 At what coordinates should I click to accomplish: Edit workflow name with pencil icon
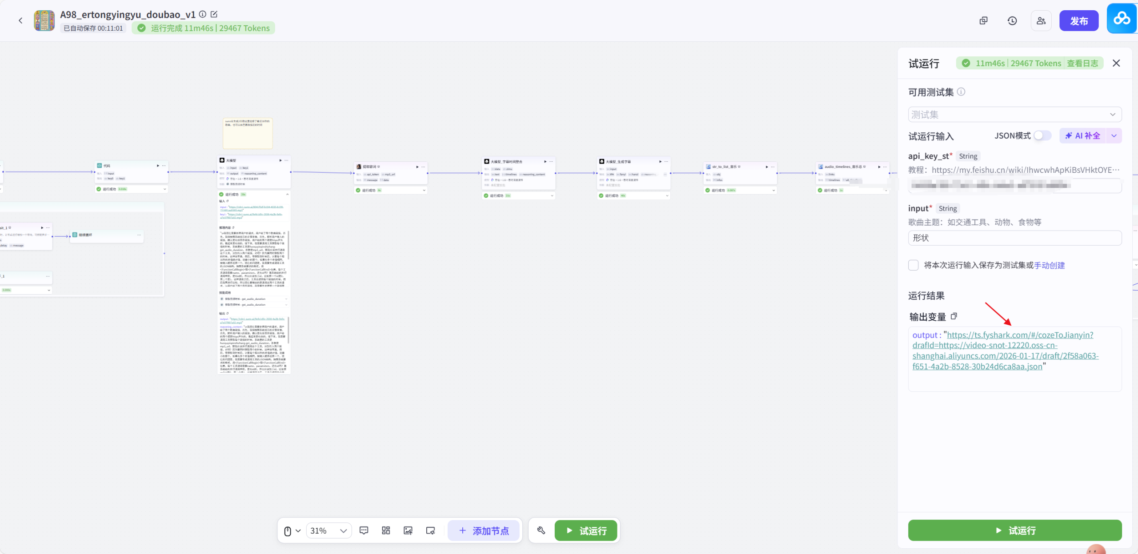214,14
